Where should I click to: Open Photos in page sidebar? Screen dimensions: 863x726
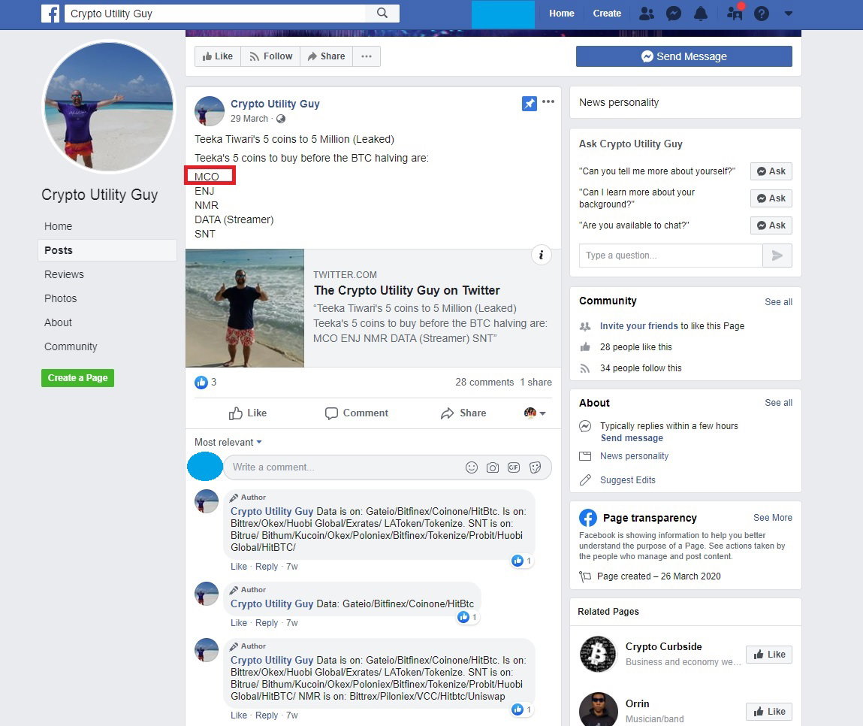click(61, 298)
